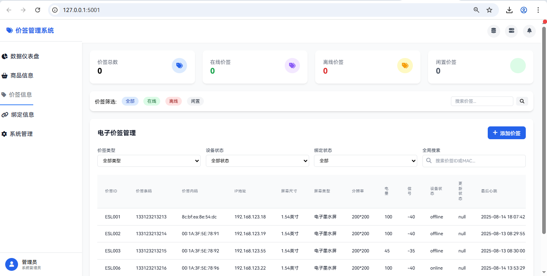Select the ESL003 row ID cell

point(113,251)
